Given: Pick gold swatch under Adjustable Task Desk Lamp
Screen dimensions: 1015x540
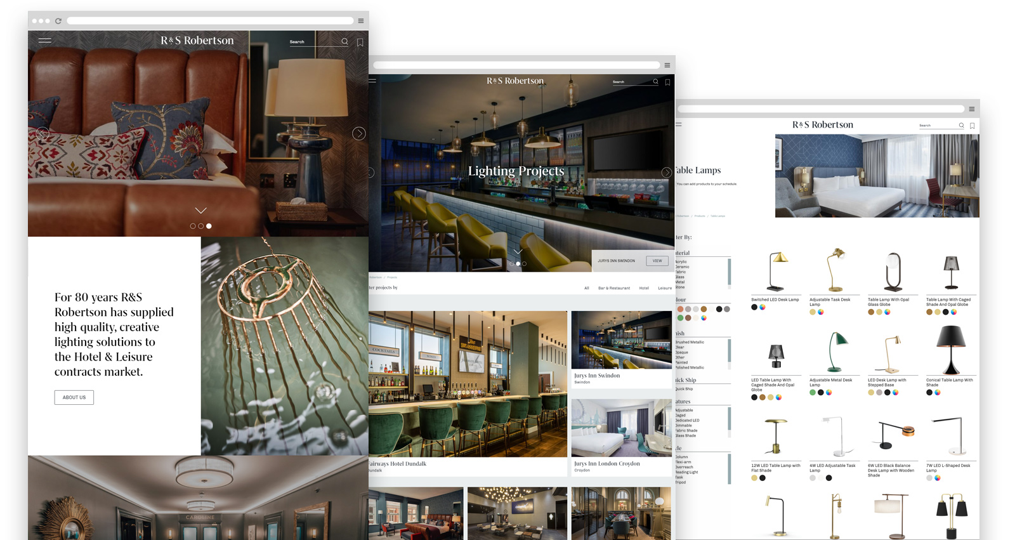Looking at the screenshot, I should click(x=813, y=312).
